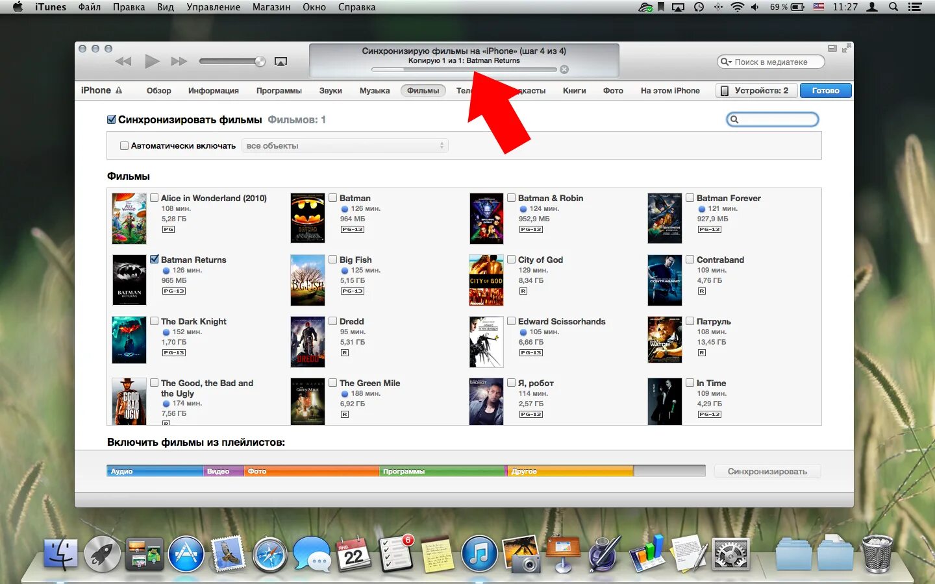Viewport: 935px width, 584px height.
Task: Check the Edward Scissorhands movie
Action: (x=512, y=321)
